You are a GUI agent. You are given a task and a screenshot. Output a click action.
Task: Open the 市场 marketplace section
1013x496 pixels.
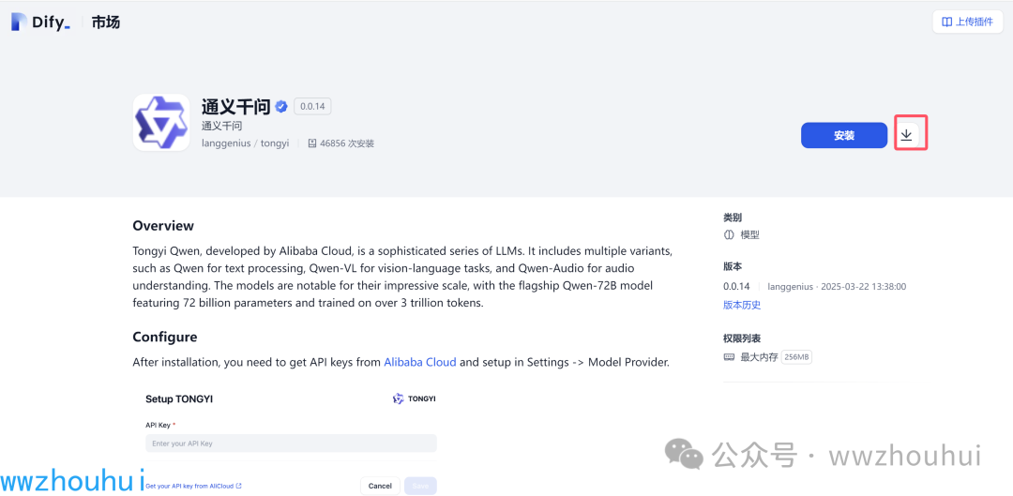tap(106, 23)
